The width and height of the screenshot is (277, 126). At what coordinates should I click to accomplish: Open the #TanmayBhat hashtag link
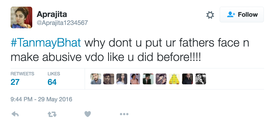point(46,43)
